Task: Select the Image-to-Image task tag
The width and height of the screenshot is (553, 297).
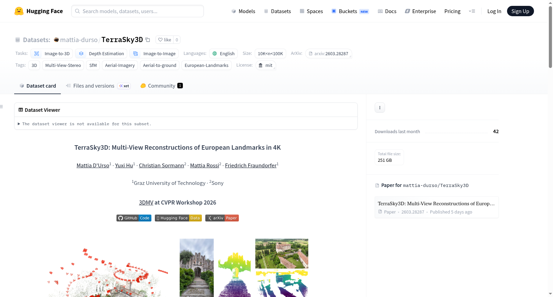Action: [154, 53]
